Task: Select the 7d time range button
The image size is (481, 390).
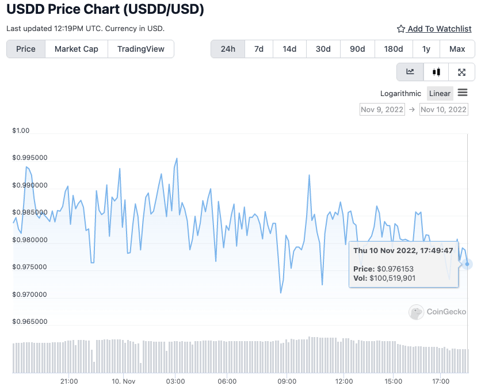Action: [x=258, y=49]
